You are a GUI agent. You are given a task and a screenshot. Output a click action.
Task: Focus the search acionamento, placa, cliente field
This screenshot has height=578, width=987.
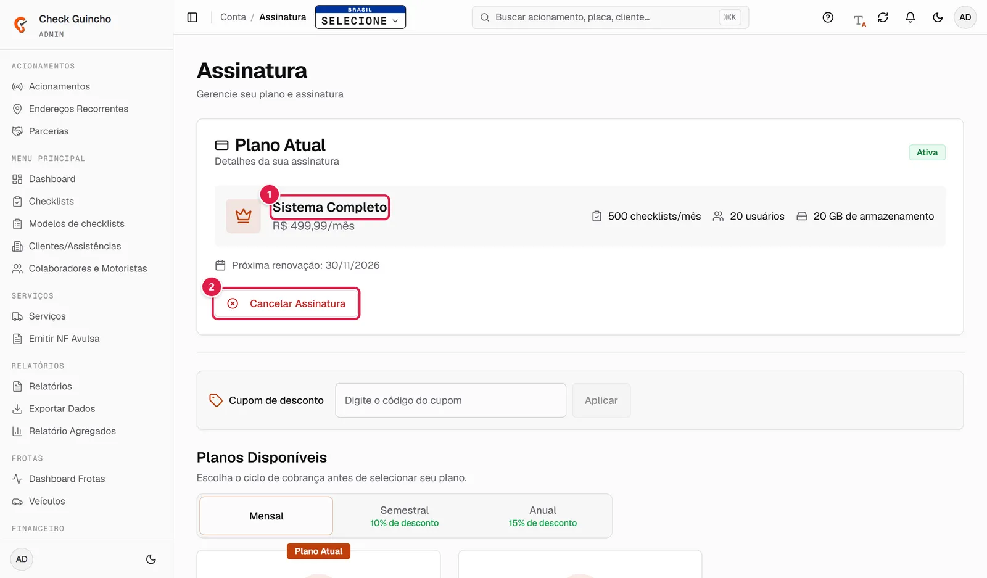click(x=610, y=17)
